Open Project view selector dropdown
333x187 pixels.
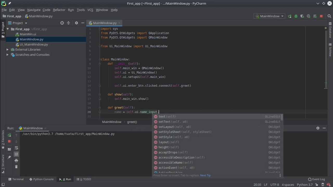click(20, 23)
